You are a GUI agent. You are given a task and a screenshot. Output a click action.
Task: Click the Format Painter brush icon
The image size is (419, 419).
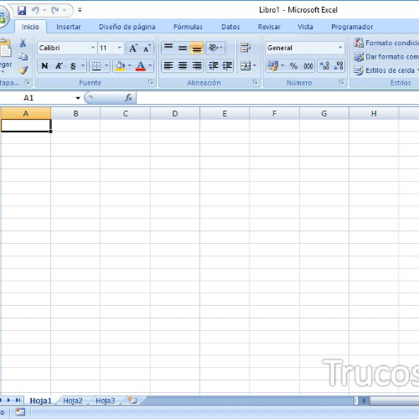coord(23,70)
